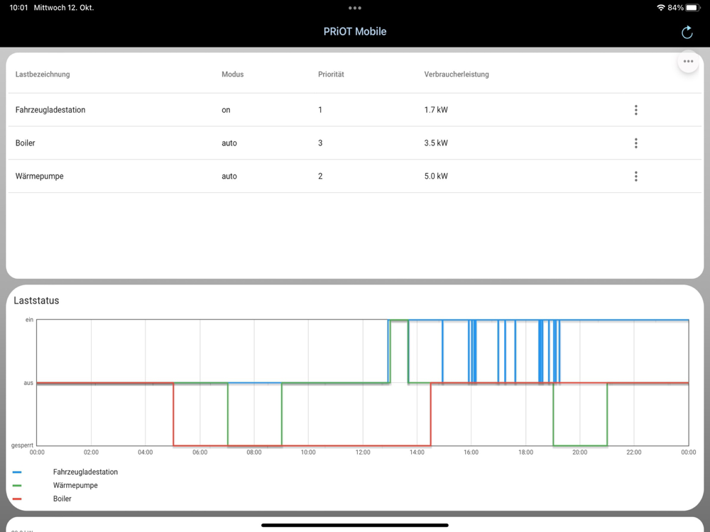Click the 5.0 kW power value
710x532 pixels.
[x=436, y=176]
